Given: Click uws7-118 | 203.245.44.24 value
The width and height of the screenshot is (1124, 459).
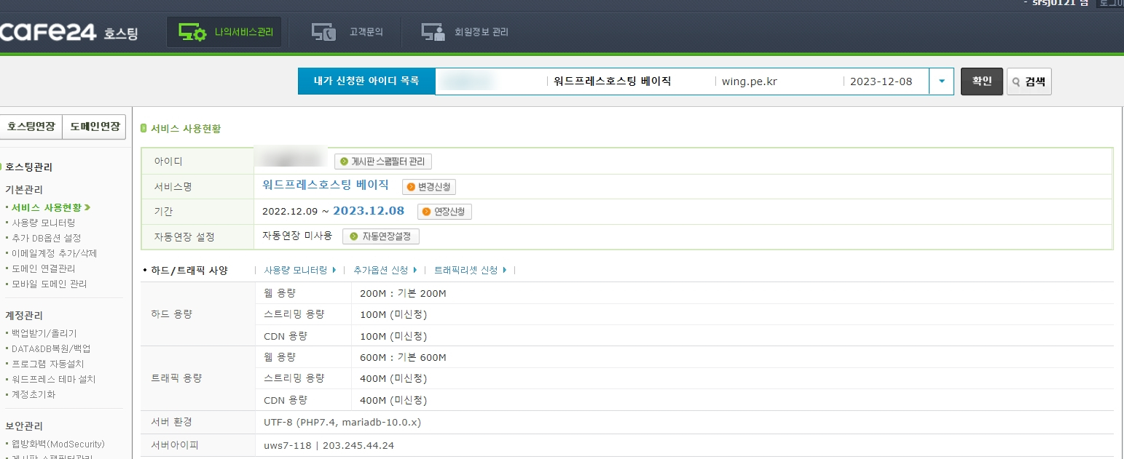Looking at the screenshot, I should [x=329, y=445].
